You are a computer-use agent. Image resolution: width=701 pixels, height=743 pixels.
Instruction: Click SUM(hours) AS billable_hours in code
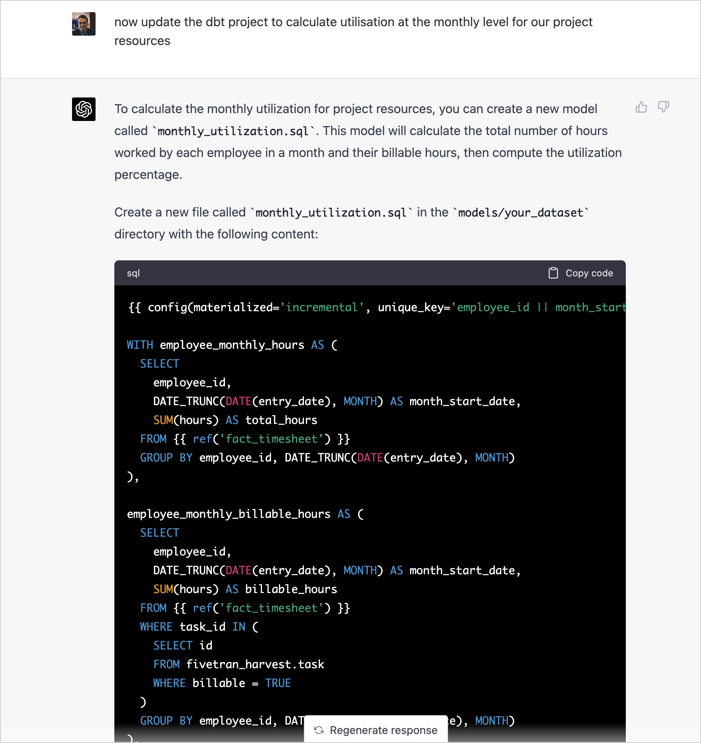[x=245, y=589]
